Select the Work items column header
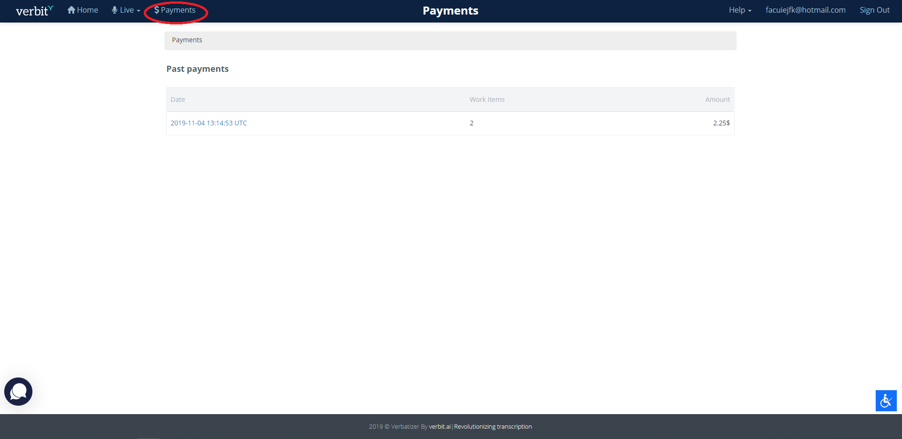902x439 pixels. [487, 99]
